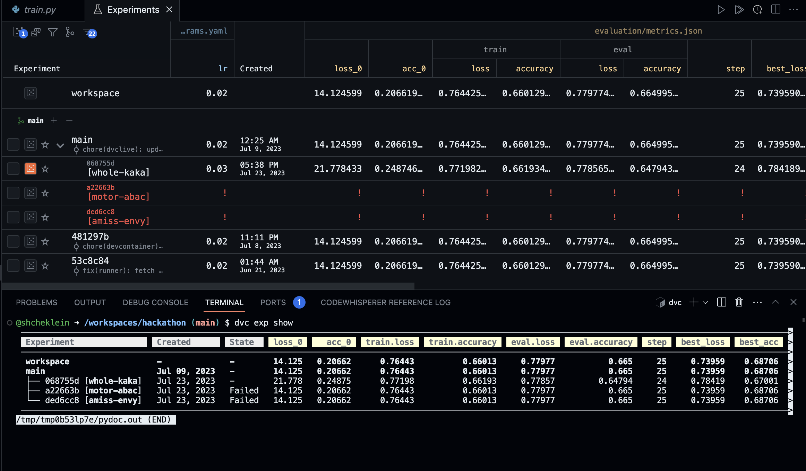Select the filter experiments icon
806x471 pixels.
coord(52,33)
